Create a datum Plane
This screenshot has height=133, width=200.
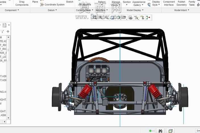coord(35,2)
